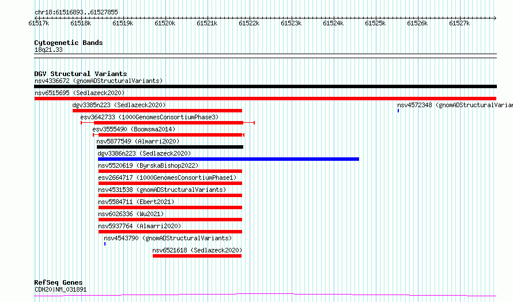Click the nsv5520619 red variant bar

pyautogui.click(x=170, y=171)
